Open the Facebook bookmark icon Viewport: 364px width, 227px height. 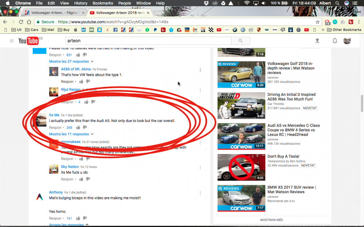(115, 30)
